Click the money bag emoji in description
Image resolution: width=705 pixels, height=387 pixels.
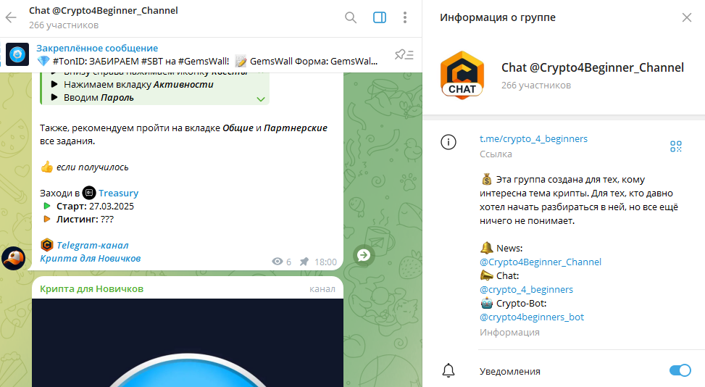click(486, 179)
